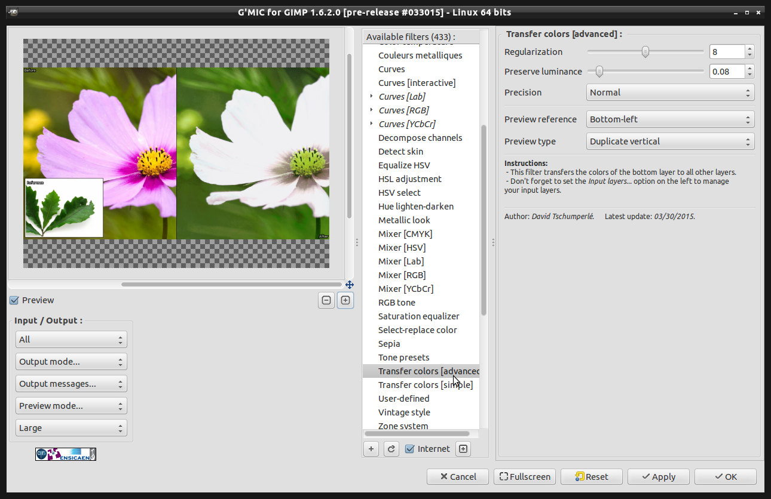
Task: Open the 'Output messages...' dropdown
Action: coord(71,384)
